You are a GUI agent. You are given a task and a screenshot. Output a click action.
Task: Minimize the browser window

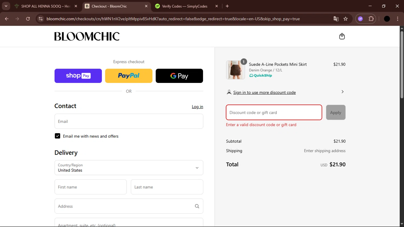click(370, 6)
